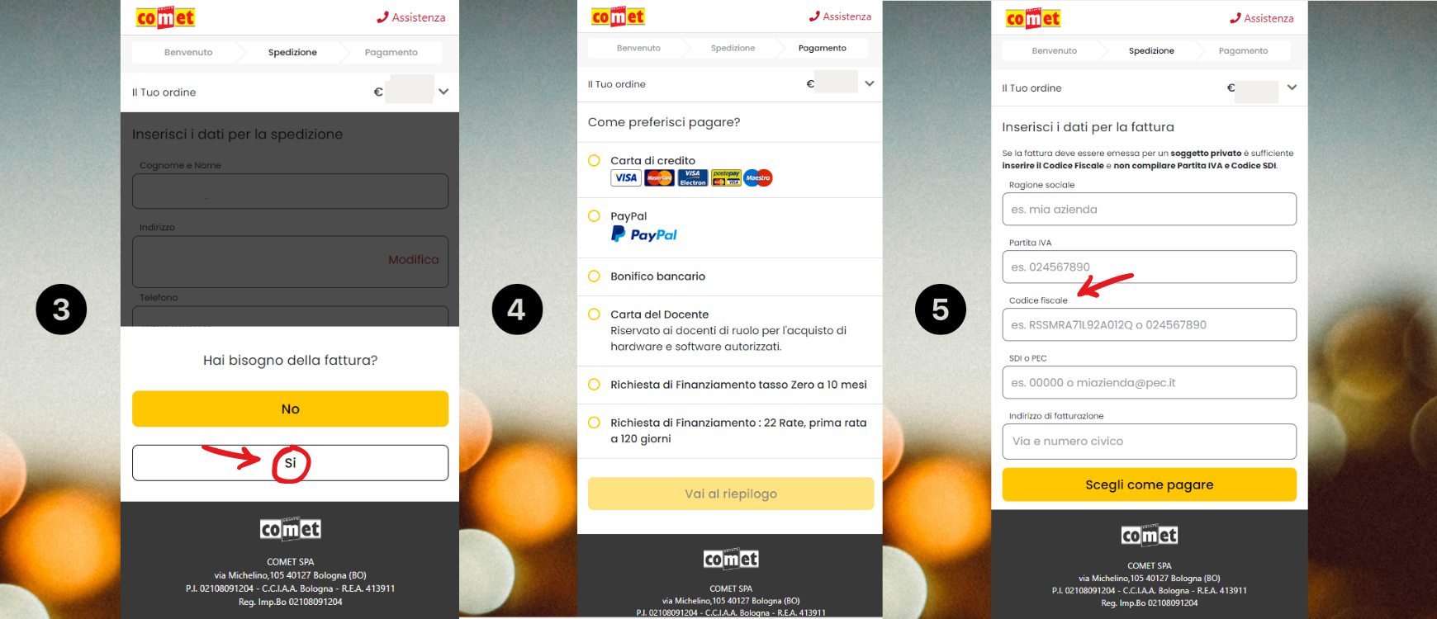Image resolution: width=1437 pixels, height=619 pixels.
Task: Click the Comet logo in first panel header
Action: click(x=165, y=17)
